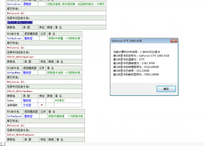Click the remark 获取显卡名称 -1为获取失败
204x146 pixels.
tap(64, 73)
